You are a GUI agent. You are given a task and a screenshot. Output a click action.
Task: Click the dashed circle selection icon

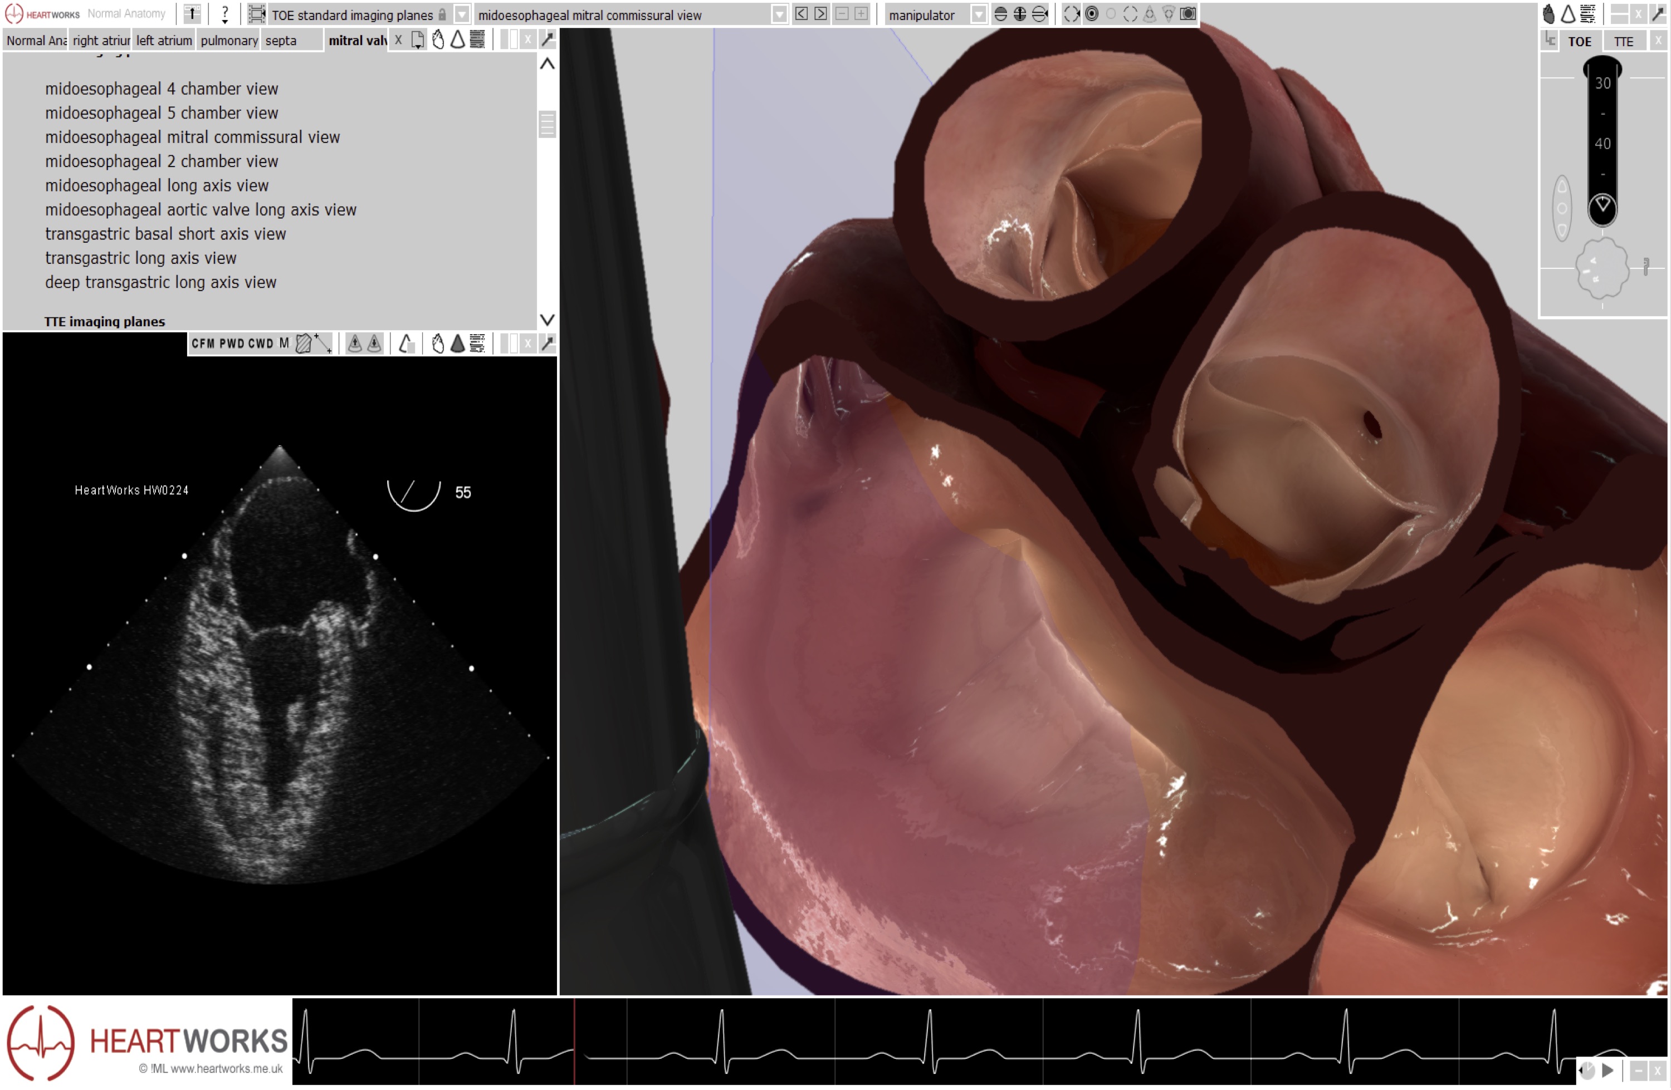1130,14
